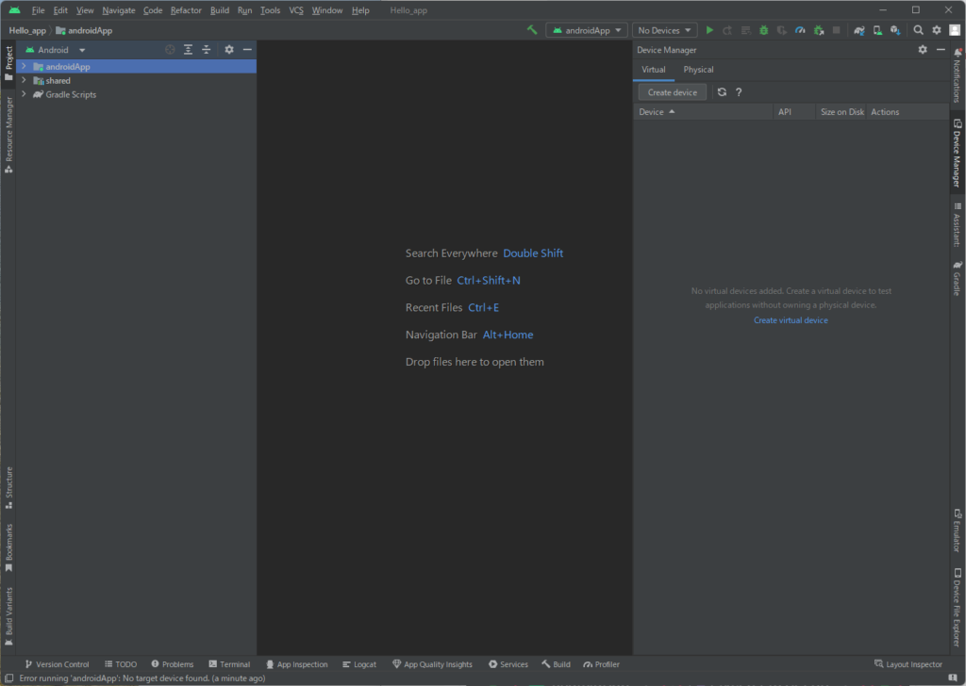Click the green Run app icon
The height and width of the screenshot is (686, 966).
pyautogui.click(x=709, y=30)
